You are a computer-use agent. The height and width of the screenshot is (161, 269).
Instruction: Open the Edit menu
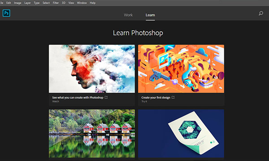point(9,3)
